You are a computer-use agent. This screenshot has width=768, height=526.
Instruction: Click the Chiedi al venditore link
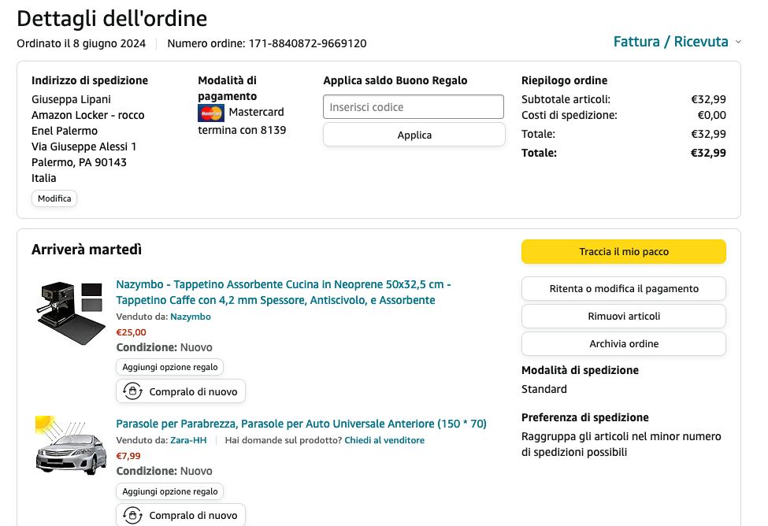click(384, 440)
